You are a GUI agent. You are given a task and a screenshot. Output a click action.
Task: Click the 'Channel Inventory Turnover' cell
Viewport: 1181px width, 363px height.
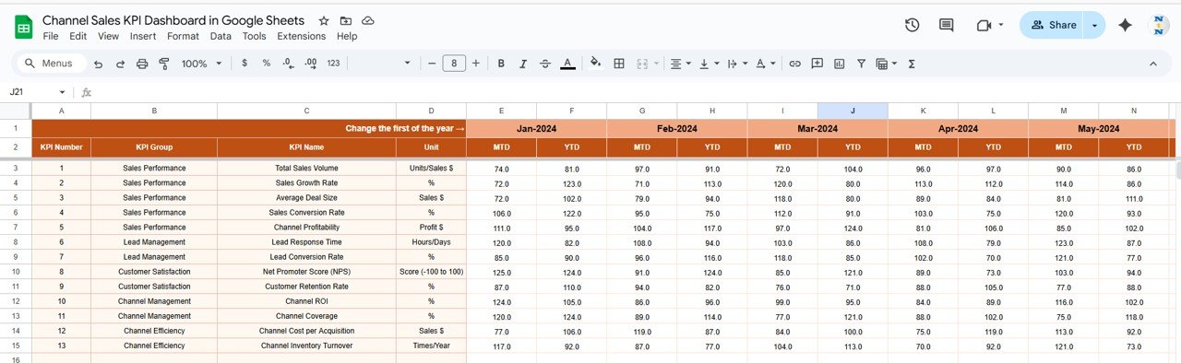pos(306,345)
